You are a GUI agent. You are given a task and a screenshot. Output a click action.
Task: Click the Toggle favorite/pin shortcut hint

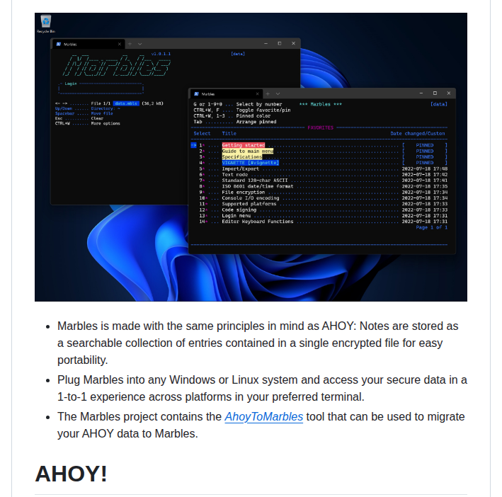pyautogui.click(x=263, y=110)
